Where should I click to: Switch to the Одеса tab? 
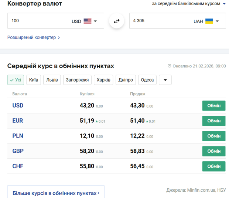[147, 80]
